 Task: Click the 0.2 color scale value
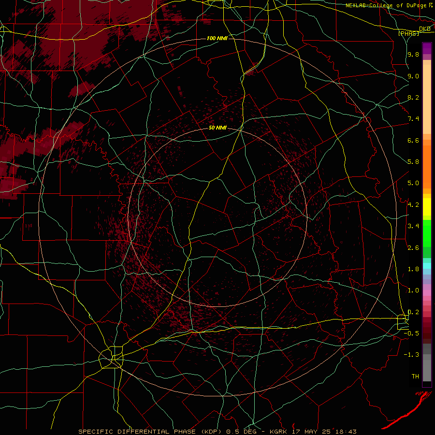click(x=413, y=312)
